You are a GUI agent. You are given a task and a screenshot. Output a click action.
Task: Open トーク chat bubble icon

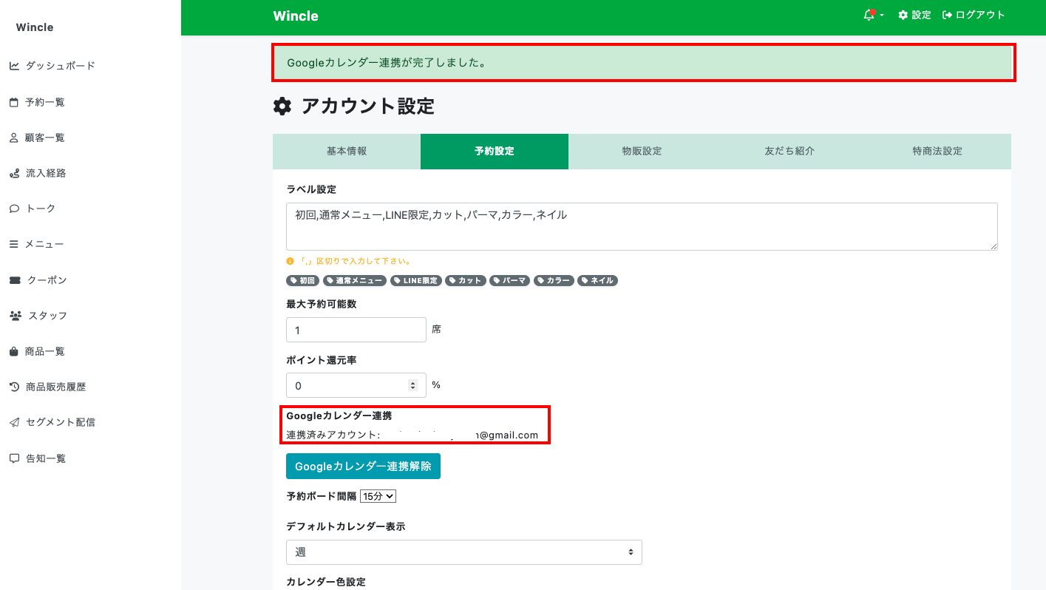[14, 208]
